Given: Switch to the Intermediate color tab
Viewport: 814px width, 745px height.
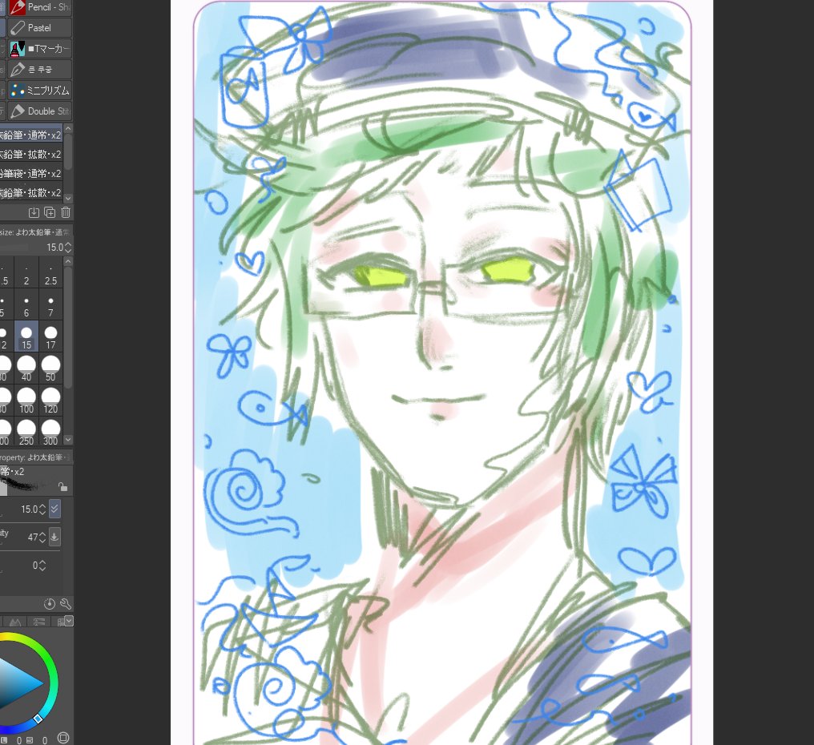Looking at the screenshot, I should click(x=15, y=622).
